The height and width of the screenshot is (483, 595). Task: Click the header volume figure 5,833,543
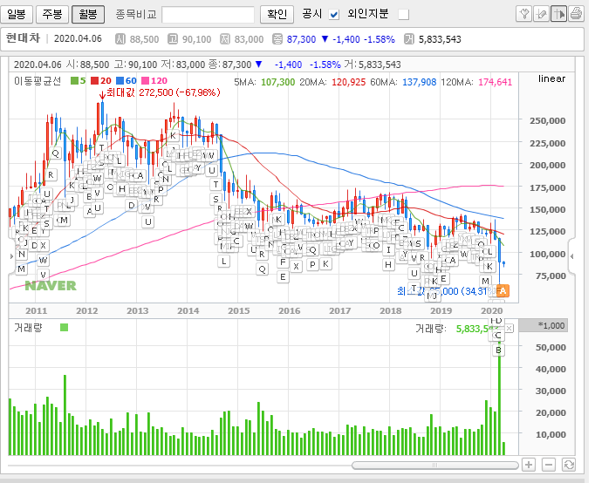click(x=440, y=39)
